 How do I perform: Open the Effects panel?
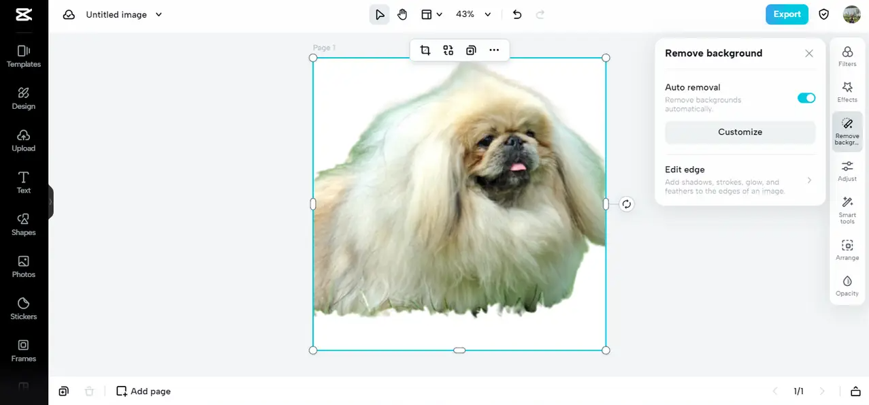coord(847,92)
